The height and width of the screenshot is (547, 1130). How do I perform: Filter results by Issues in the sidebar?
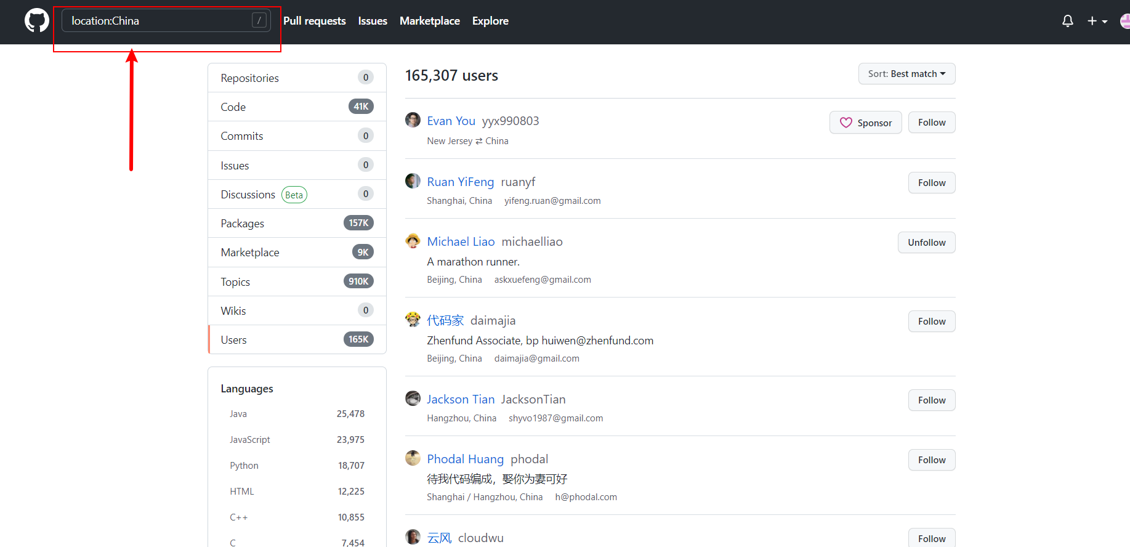point(297,165)
